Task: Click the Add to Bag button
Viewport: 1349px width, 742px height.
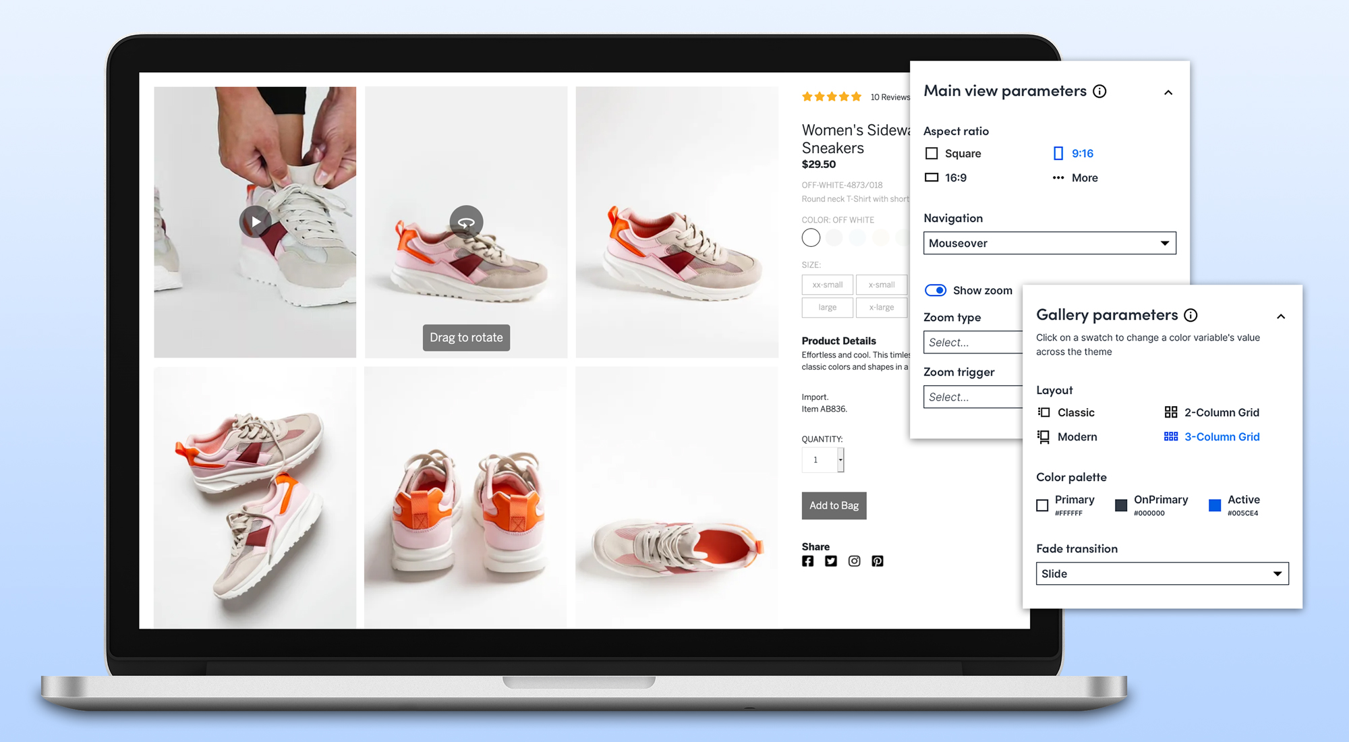Action: pyautogui.click(x=834, y=505)
